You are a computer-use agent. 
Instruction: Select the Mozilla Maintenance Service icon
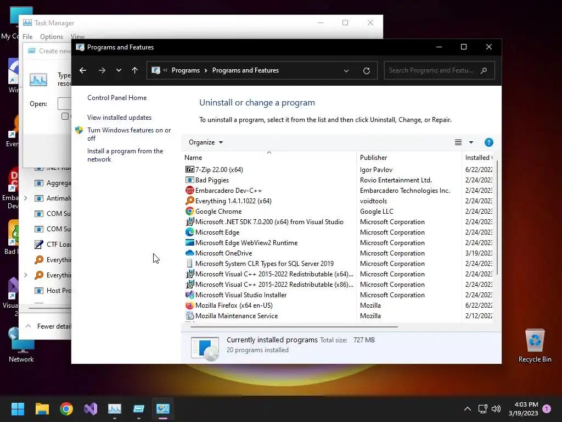[x=189, y=315]
